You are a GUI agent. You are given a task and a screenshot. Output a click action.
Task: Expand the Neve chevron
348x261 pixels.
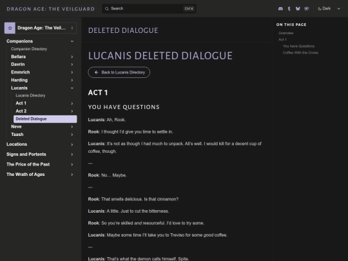[x=72, y=127]
